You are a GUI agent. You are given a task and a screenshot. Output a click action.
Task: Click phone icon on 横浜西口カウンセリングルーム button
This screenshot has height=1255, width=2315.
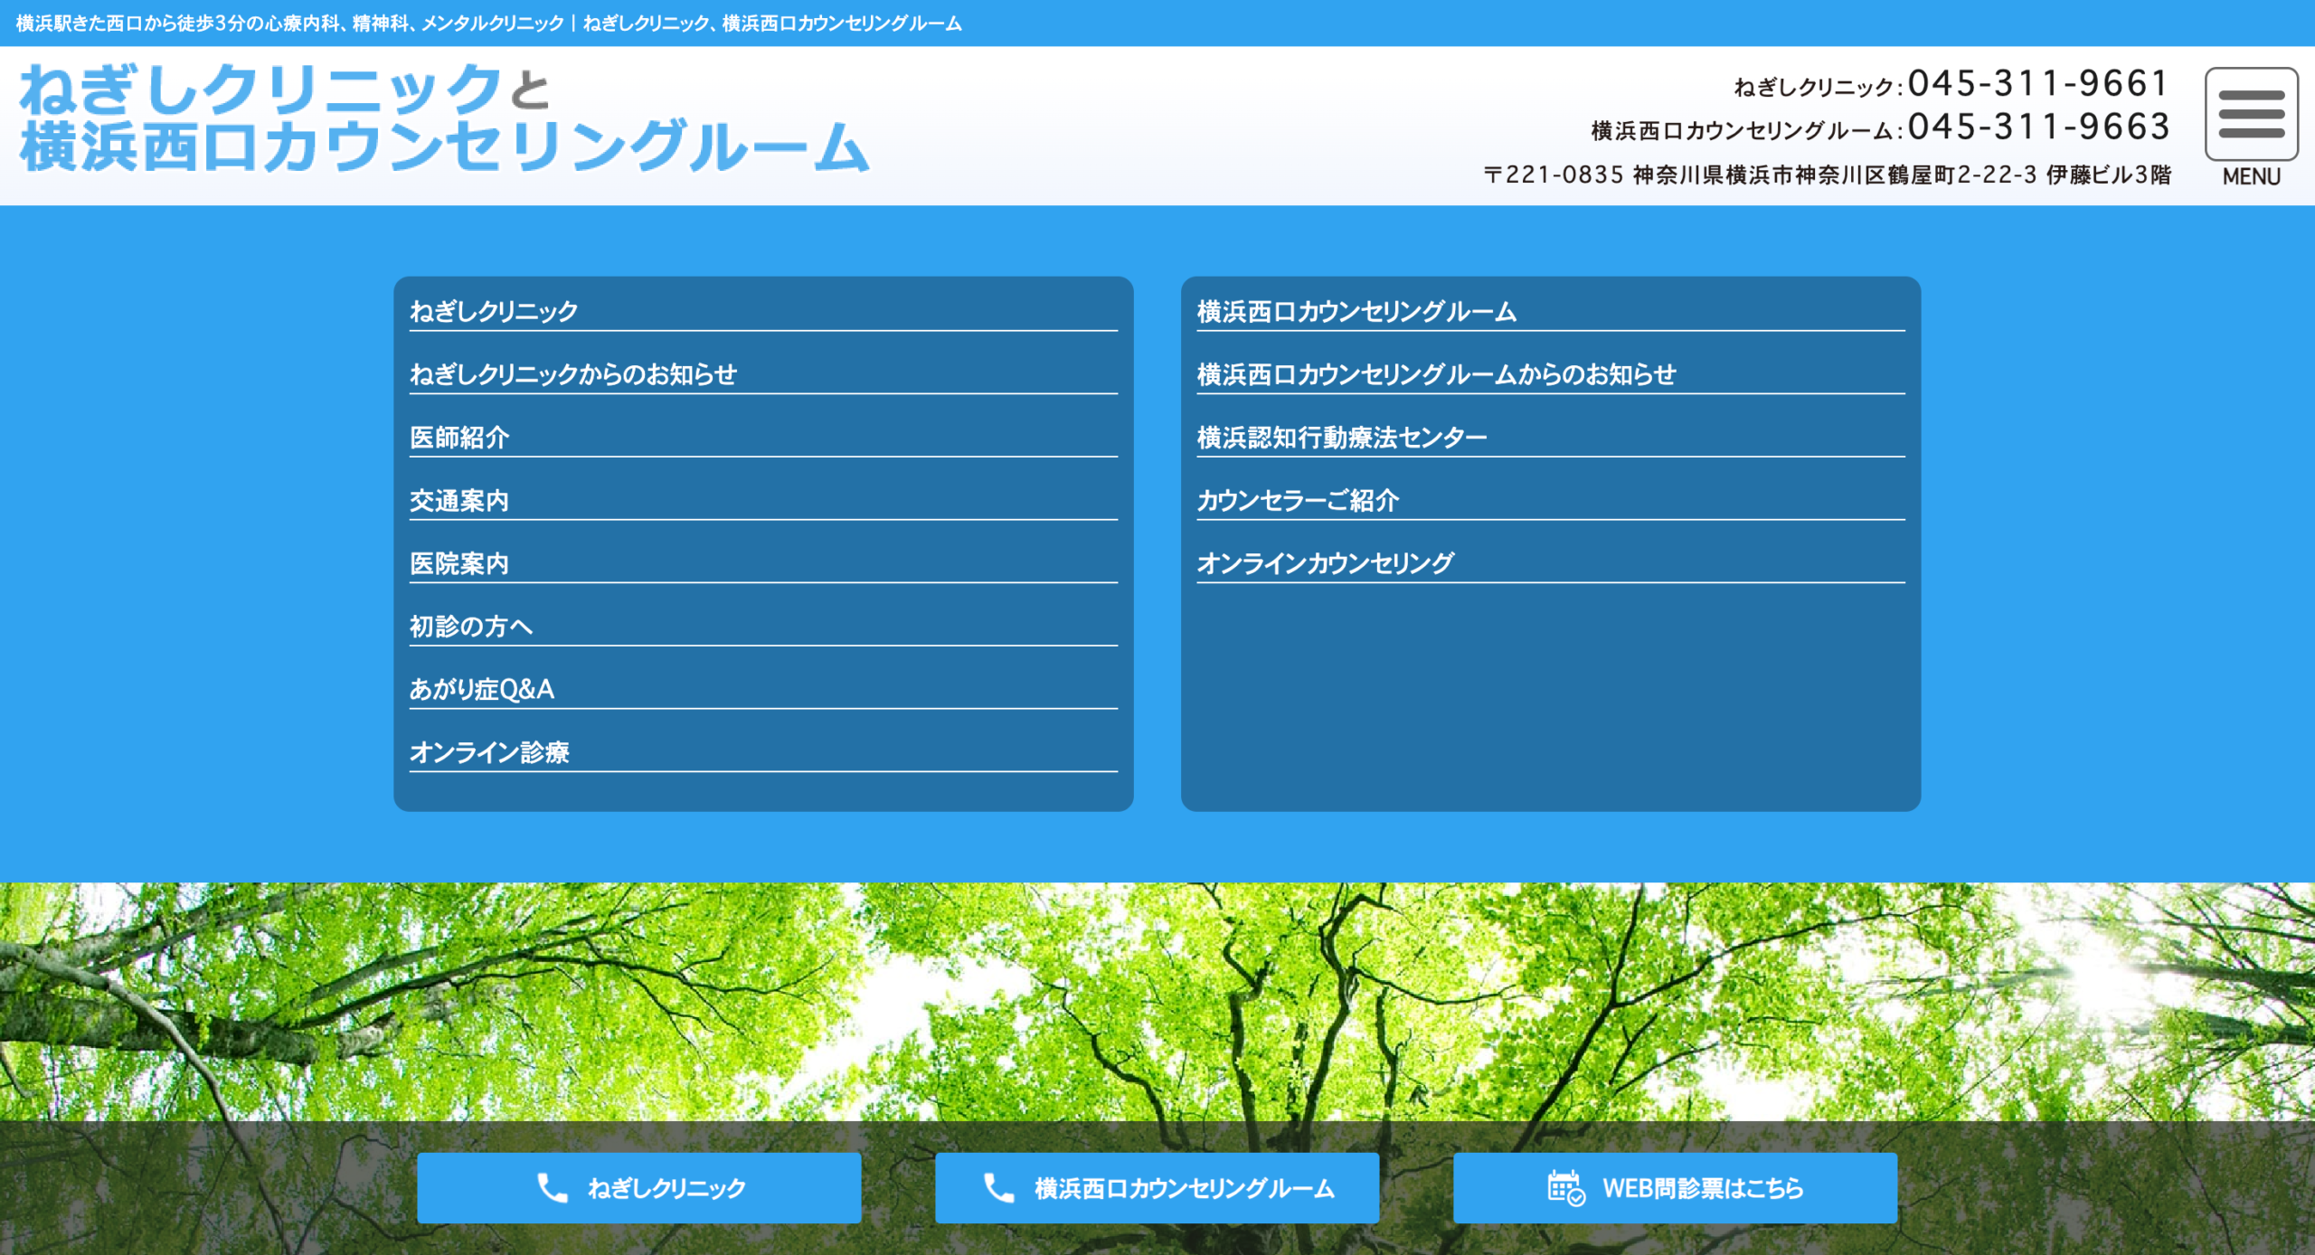pyautogui.click(x=999, y=1187)
